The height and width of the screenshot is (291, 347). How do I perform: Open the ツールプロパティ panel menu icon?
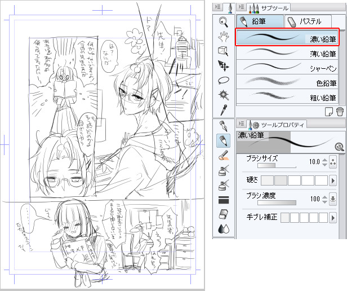pyautogui.click(x=241, y=124)
